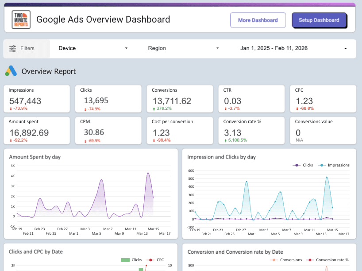Toggle the Clicks series in Impression and Clicks chart

pyautogui.click(x=305, y=165)
